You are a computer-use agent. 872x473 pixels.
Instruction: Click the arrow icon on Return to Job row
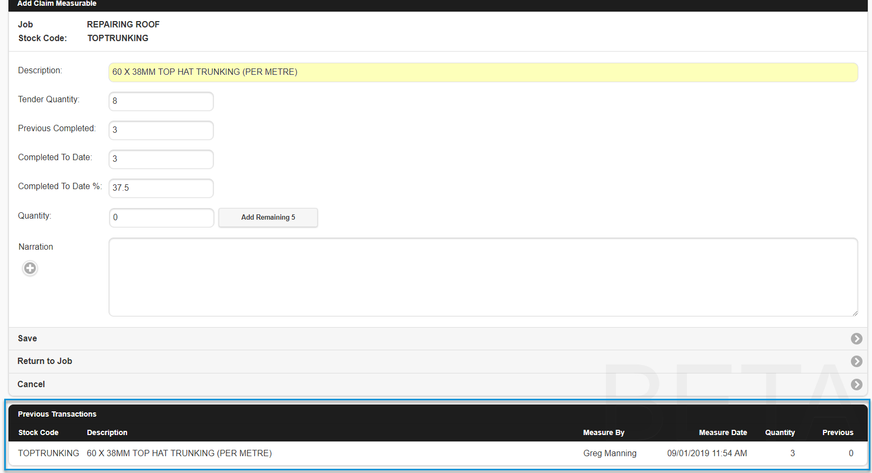pos(856,361)
